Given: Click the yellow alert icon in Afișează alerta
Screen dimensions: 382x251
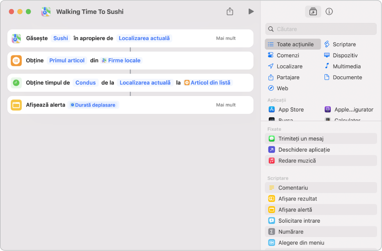Looking at the screenshot, I should tap(16, 105).
